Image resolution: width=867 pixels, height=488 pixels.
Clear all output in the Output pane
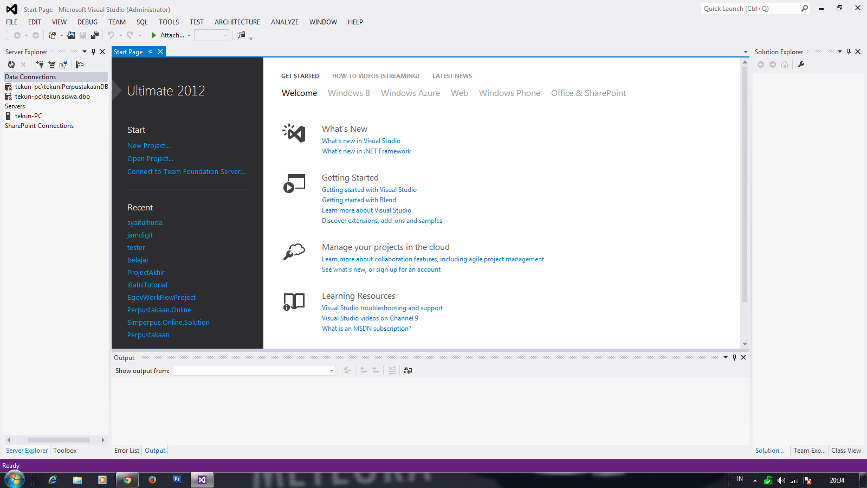(x=392, y=370)
